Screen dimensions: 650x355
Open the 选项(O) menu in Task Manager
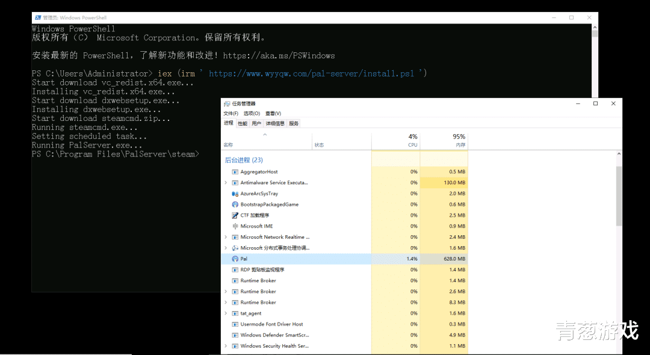252,114
